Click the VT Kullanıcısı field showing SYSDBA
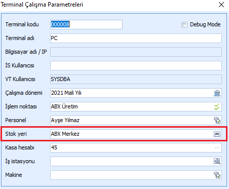 coord(136,79)
